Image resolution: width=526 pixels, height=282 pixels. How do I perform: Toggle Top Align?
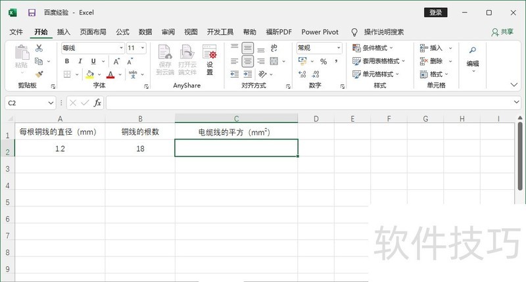[x=235, y=48]
